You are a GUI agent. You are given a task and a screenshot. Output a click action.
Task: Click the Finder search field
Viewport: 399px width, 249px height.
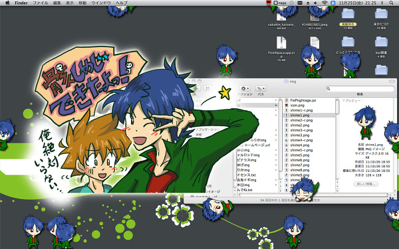point(360,89)
